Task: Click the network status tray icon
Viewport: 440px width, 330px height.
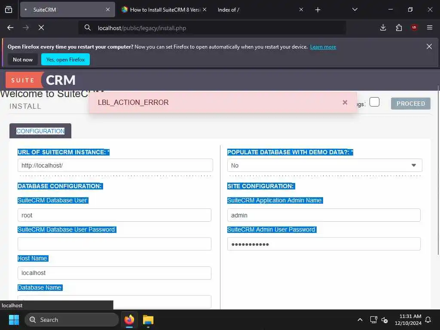Action: (x=373, y=320)
